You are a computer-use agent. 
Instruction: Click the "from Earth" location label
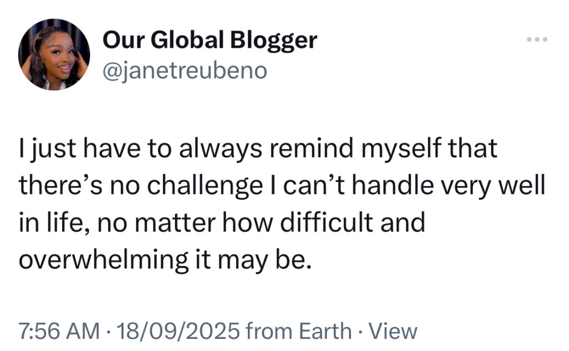coord(298,330)
